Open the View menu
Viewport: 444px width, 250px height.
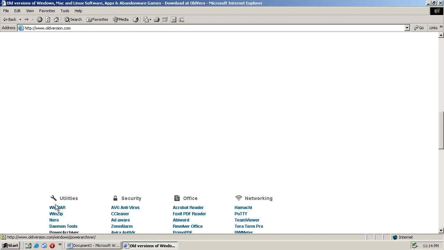[x=30, y=11]
